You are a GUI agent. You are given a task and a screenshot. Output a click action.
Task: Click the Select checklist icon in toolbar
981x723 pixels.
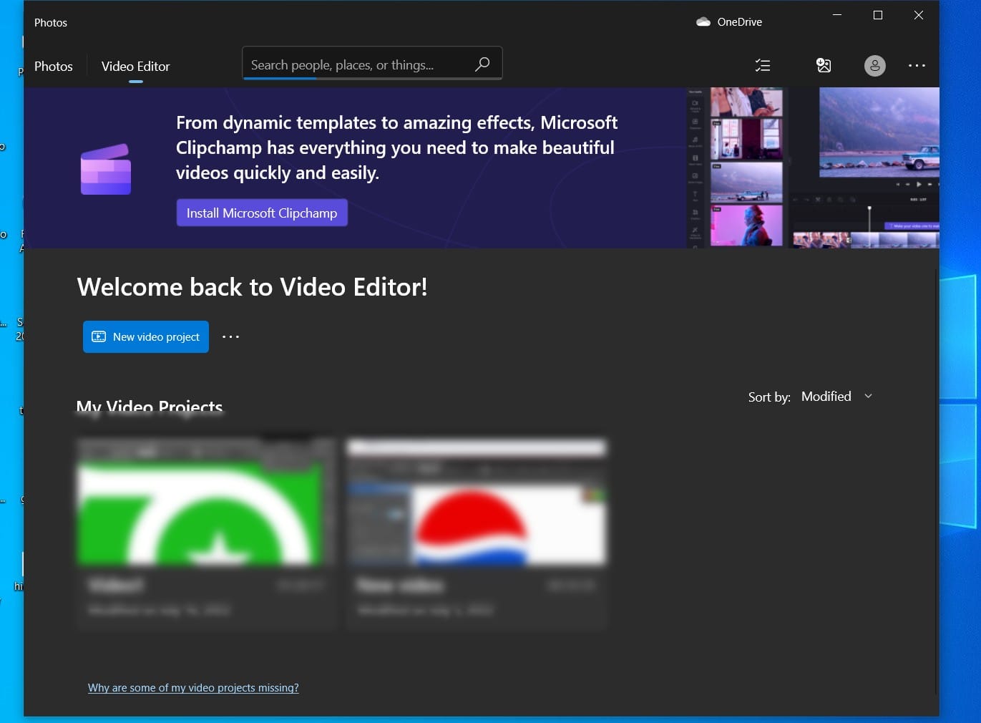tap(763, 65)
